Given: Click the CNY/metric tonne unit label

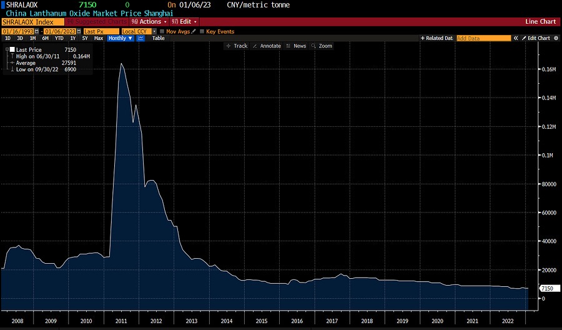Looking at the screenshot, I should click(x=258, y=5).
